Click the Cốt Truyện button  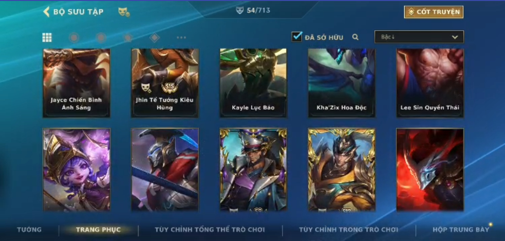pos(434,12)
